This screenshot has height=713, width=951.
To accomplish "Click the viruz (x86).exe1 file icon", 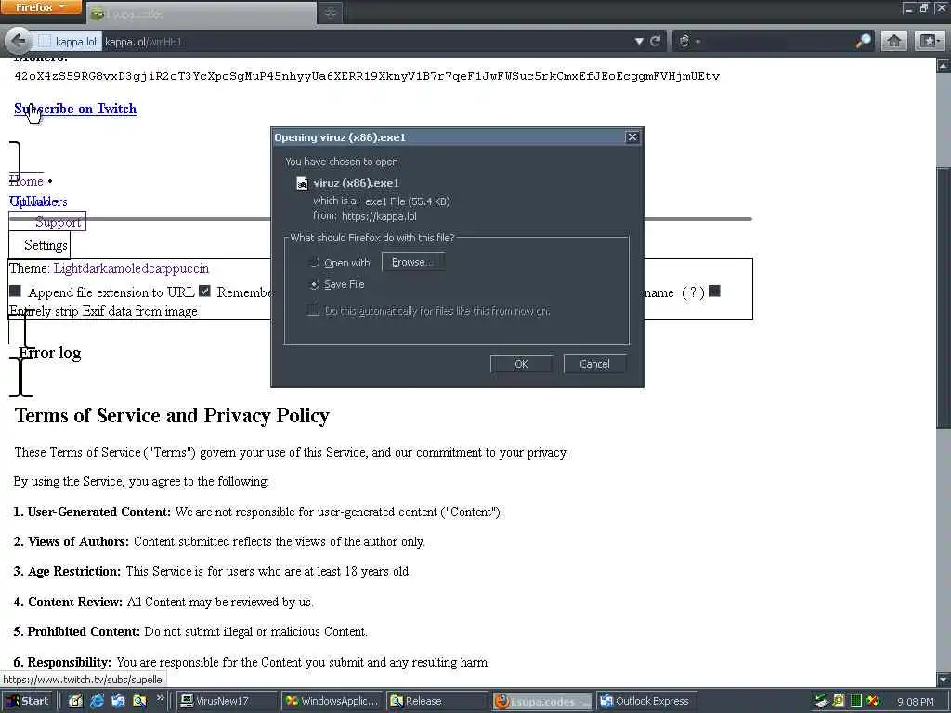I will pyautogui.click(x=302, y=183).
